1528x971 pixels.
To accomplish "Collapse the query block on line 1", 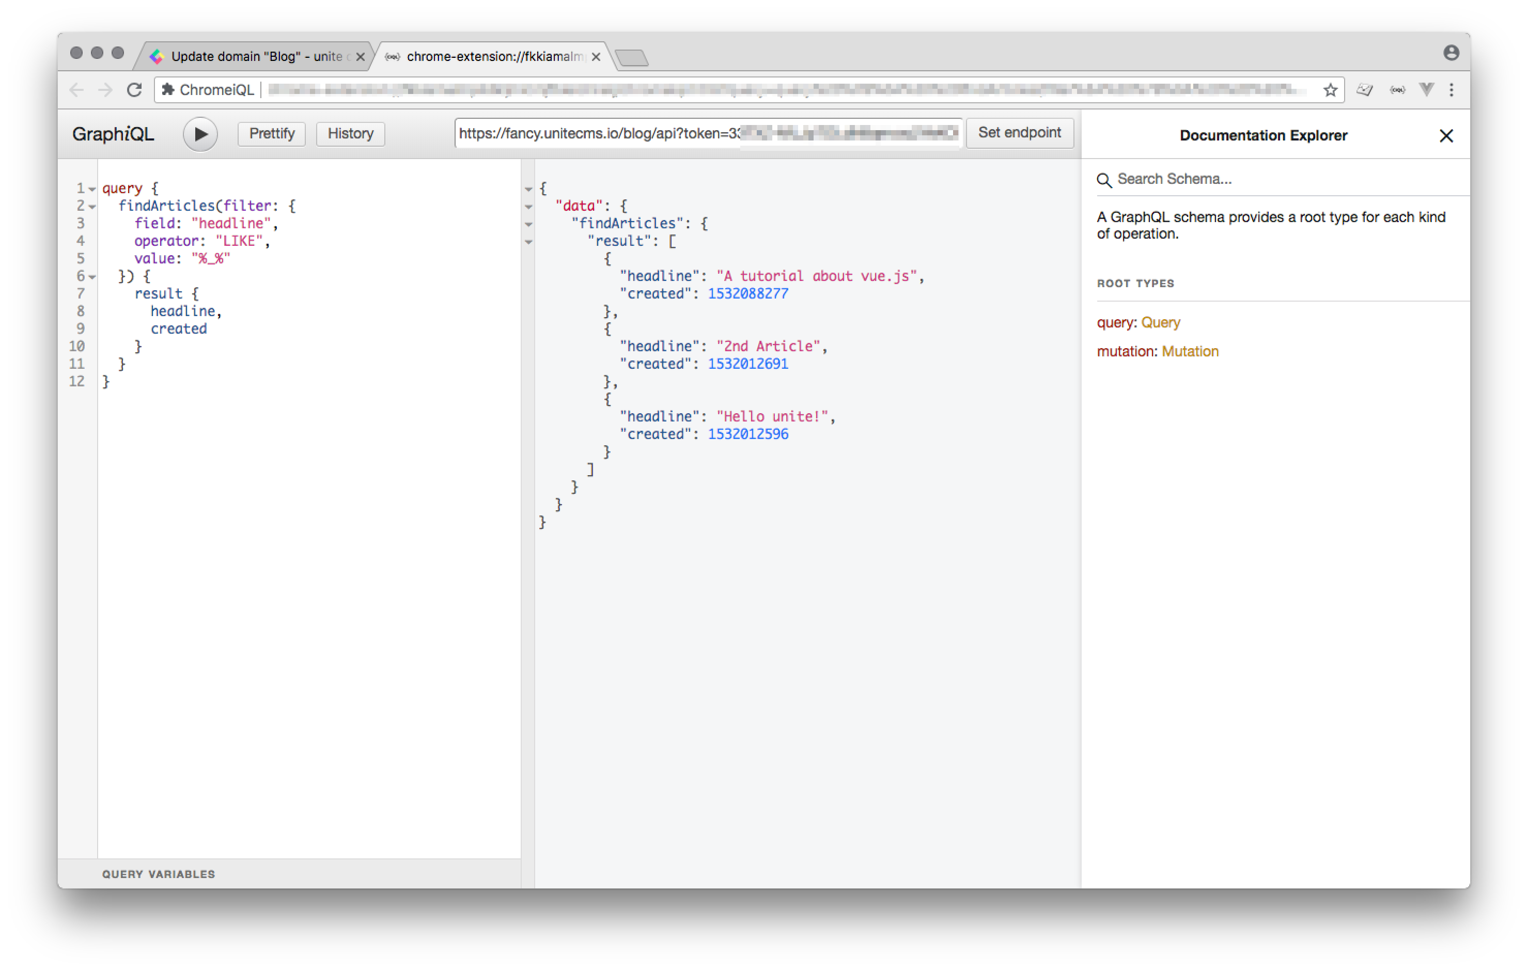I will (91, 189).
